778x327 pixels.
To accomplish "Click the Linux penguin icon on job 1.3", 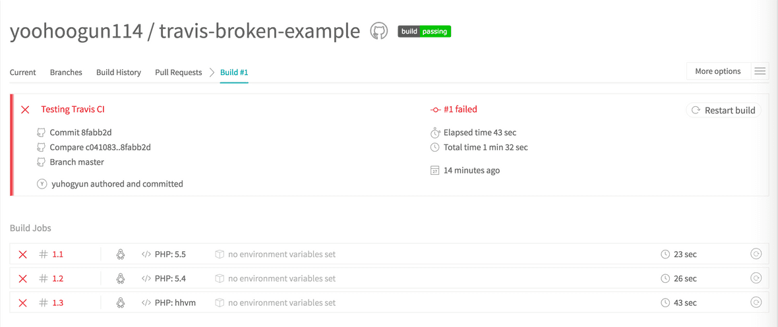I will tap(121, 303).
